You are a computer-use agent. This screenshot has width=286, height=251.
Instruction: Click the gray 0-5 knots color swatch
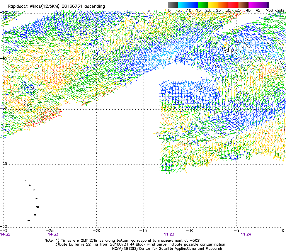tap(173, 5)
